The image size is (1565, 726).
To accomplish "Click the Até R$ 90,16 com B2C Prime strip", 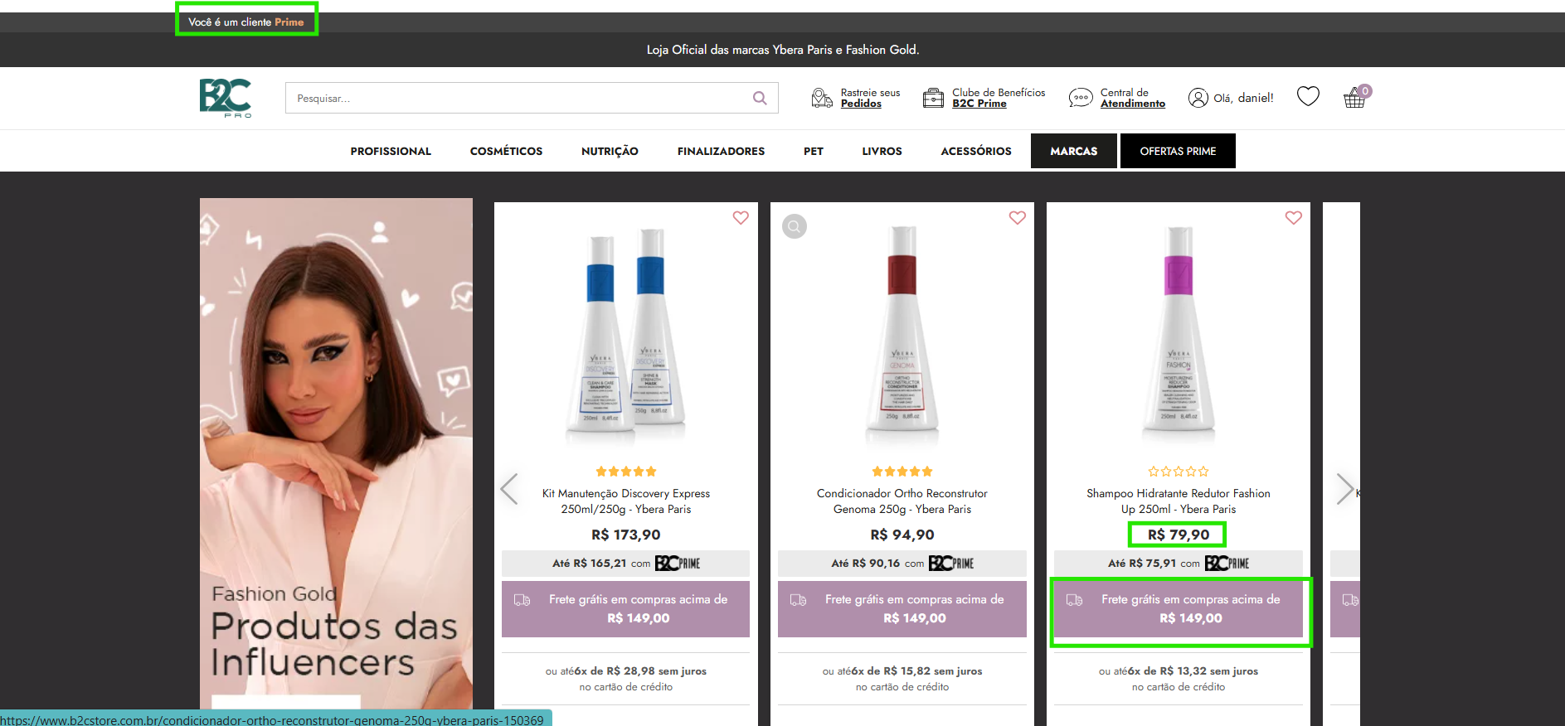I will pos(902,564).
